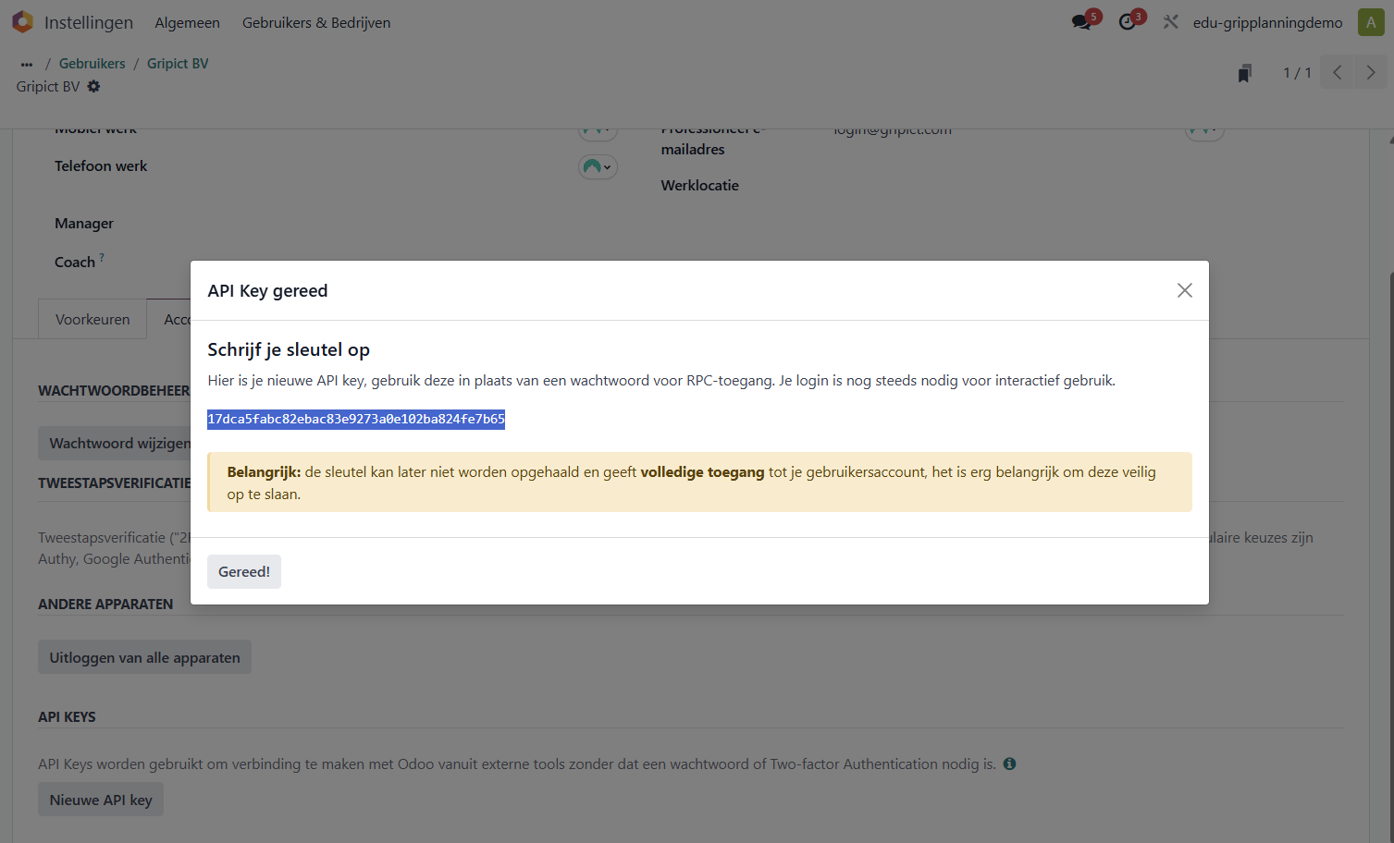Expand the breadcrumb ellipsis menu

pos(27,64)
